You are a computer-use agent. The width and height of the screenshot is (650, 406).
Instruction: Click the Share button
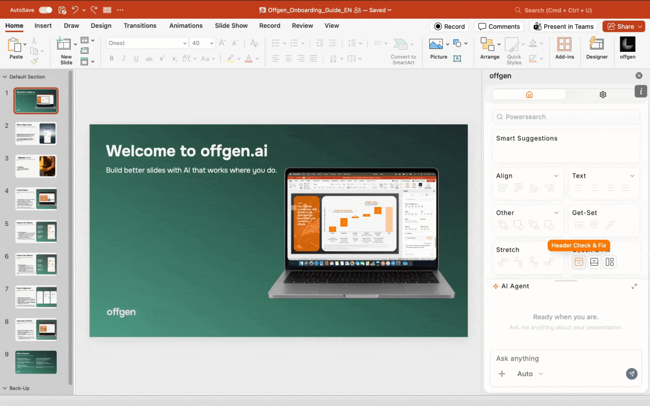[x=621, y=26]
